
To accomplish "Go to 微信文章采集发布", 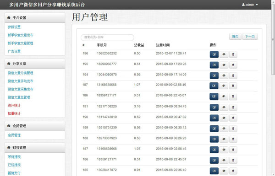I will tap(21, 89).
